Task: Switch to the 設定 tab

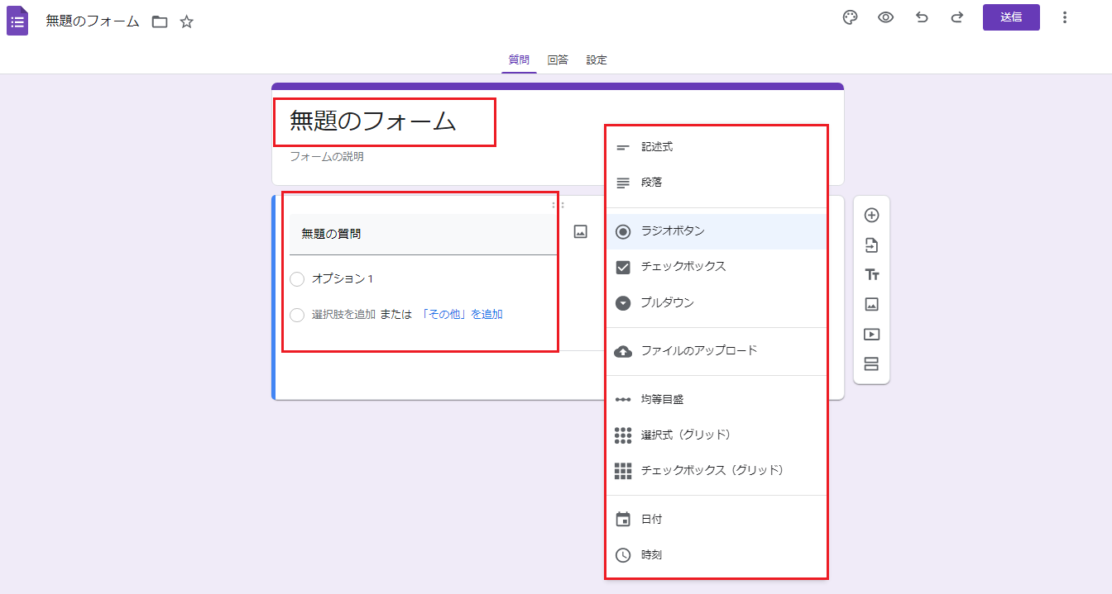Action: [x=597, y=59]
